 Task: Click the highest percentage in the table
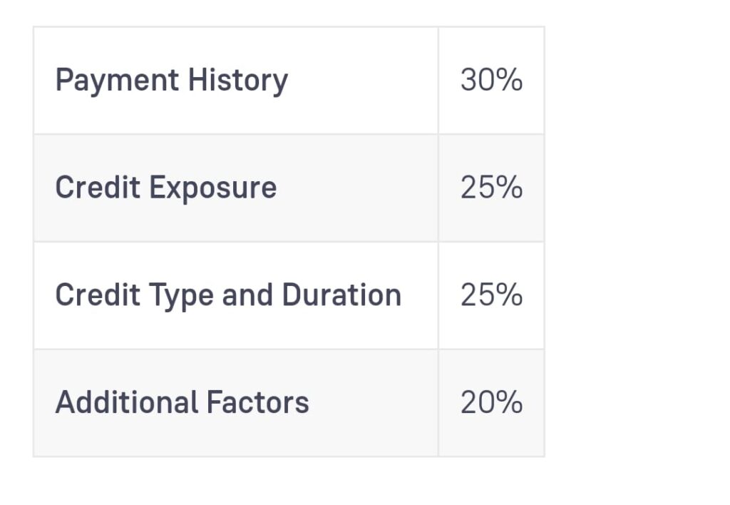[x=491, y=81]
